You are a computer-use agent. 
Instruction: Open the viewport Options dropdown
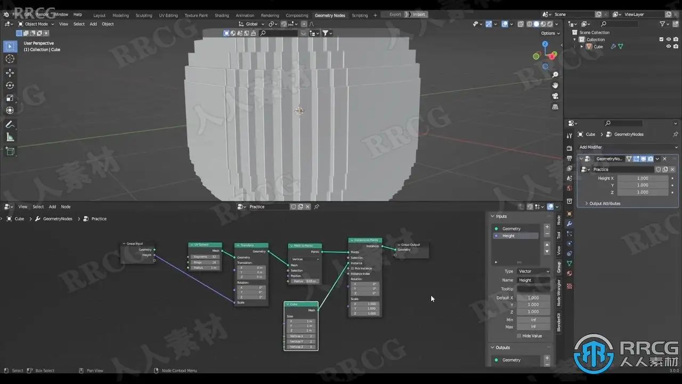pos(550,33)
